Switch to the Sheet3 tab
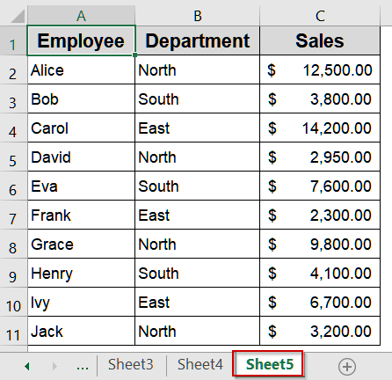392x380 pixels. click(131, 364)
